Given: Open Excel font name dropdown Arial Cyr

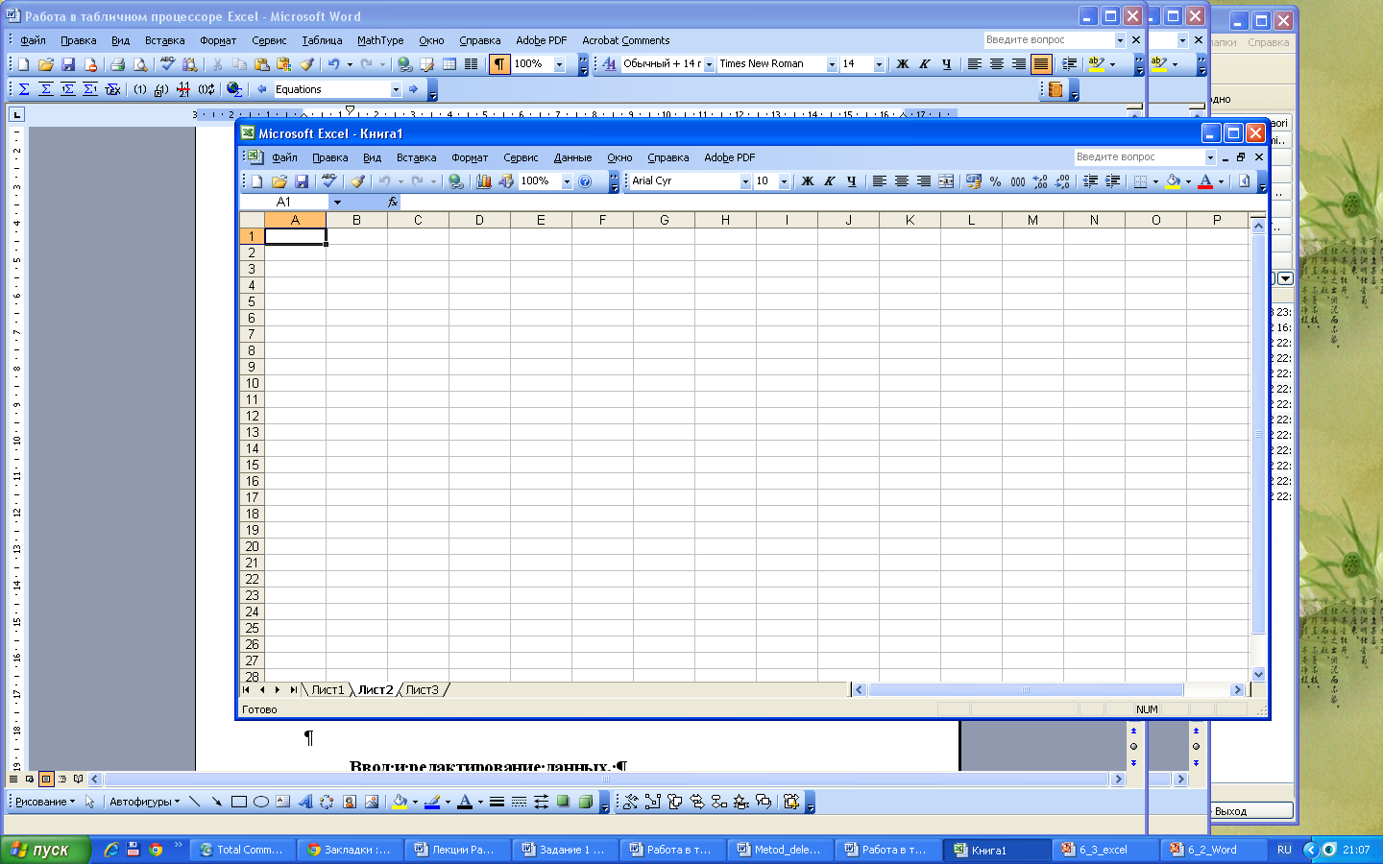Looking at the screenshot, I should 745,181.
